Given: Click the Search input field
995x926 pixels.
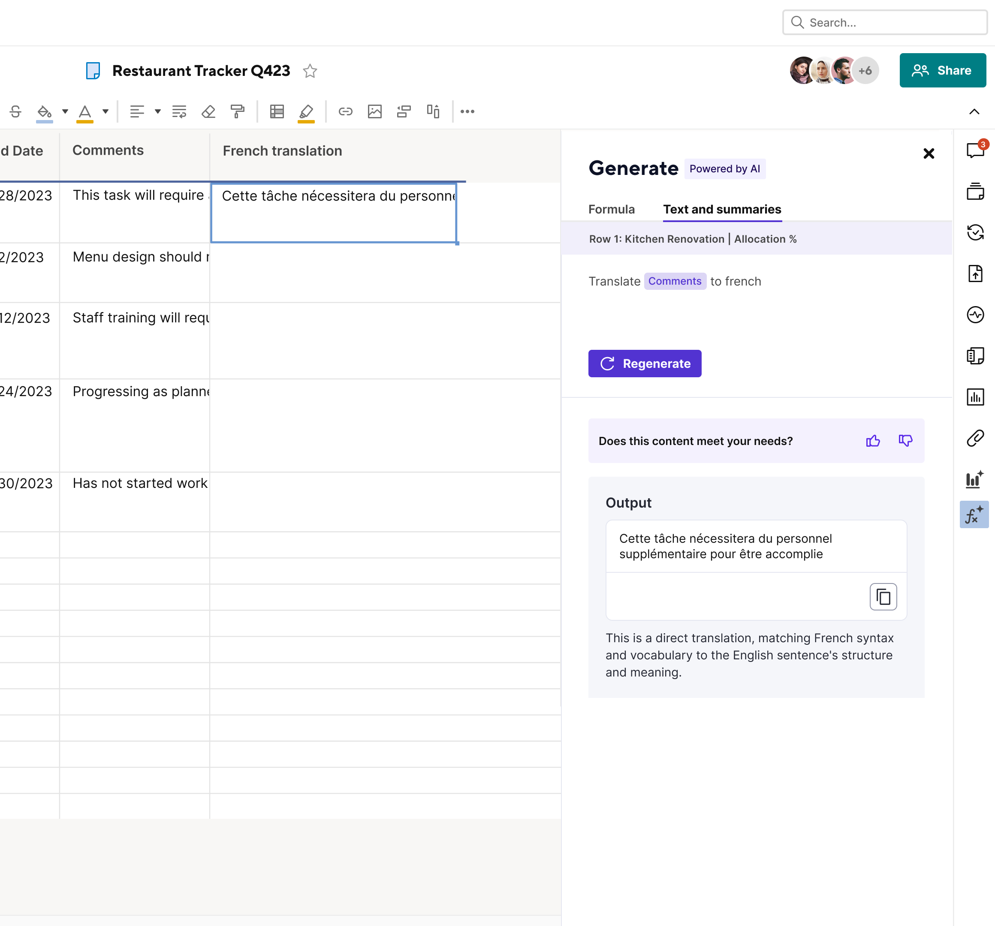Looking at the screenshot, I should click(x=891, y=23).
